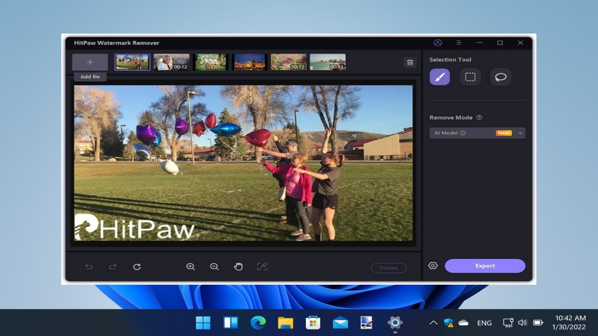Select the night cityscape thumbnail

[249, 62]
